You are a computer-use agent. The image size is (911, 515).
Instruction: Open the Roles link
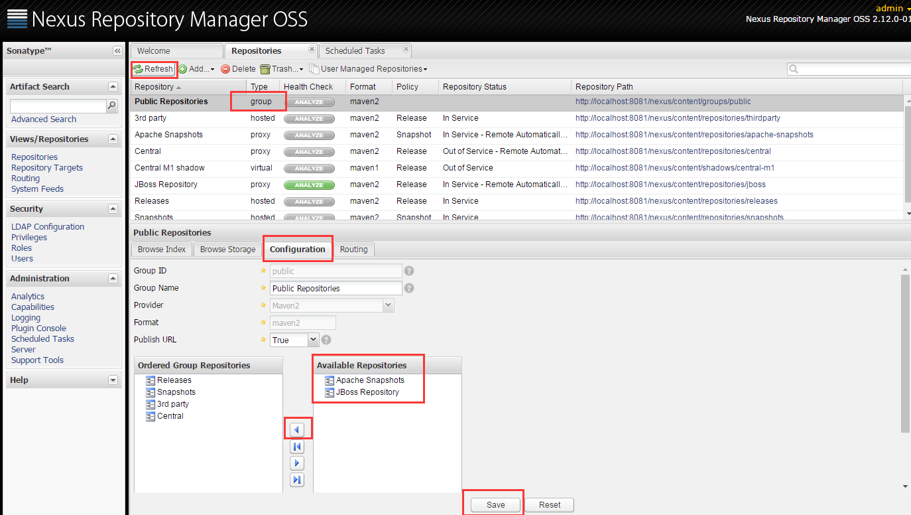(21, 248)
